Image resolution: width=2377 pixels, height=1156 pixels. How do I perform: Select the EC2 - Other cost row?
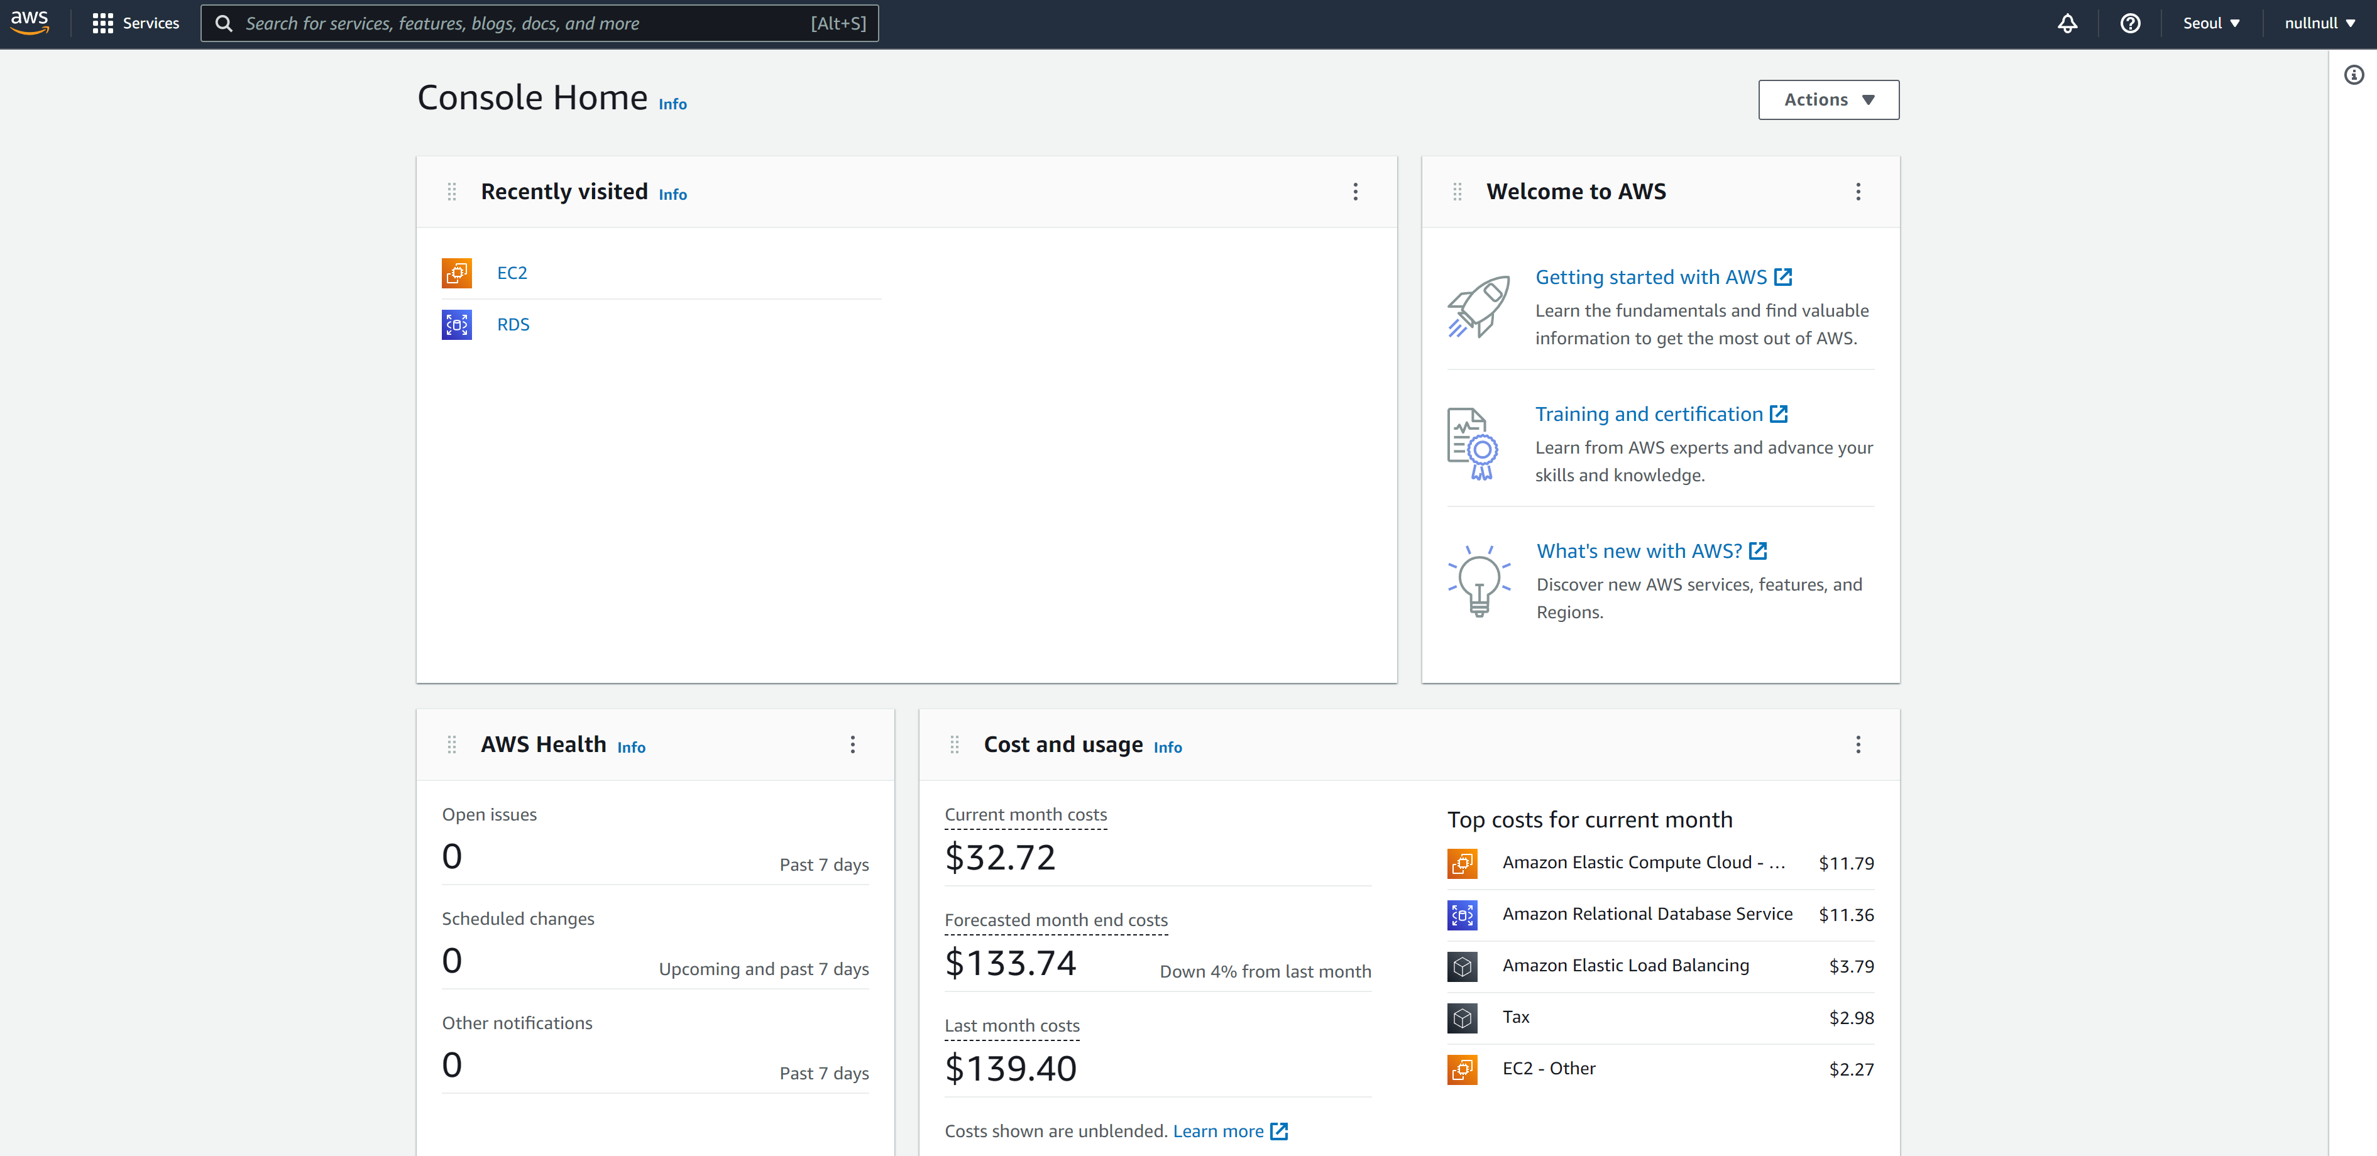[1661, 1070]
